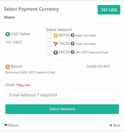Click the Report link

point(11,125)
